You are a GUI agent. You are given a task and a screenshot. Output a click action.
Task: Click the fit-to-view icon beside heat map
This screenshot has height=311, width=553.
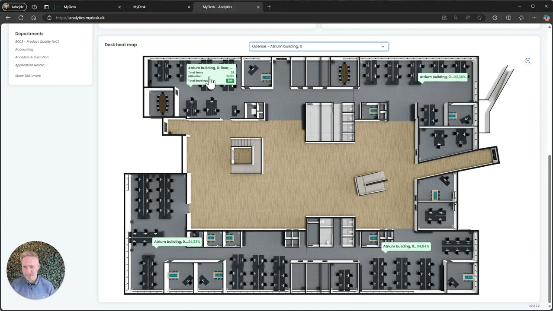527,60
